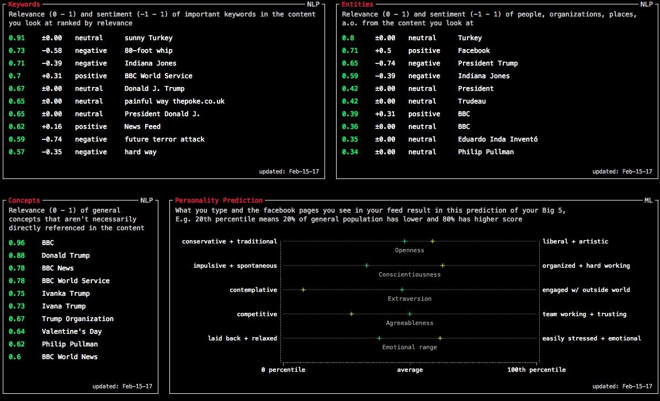Screen dimensions: 660x401
Task: Click the green Agreeableness plus marker
Action: pyautogui.click(x=409, y=314)
